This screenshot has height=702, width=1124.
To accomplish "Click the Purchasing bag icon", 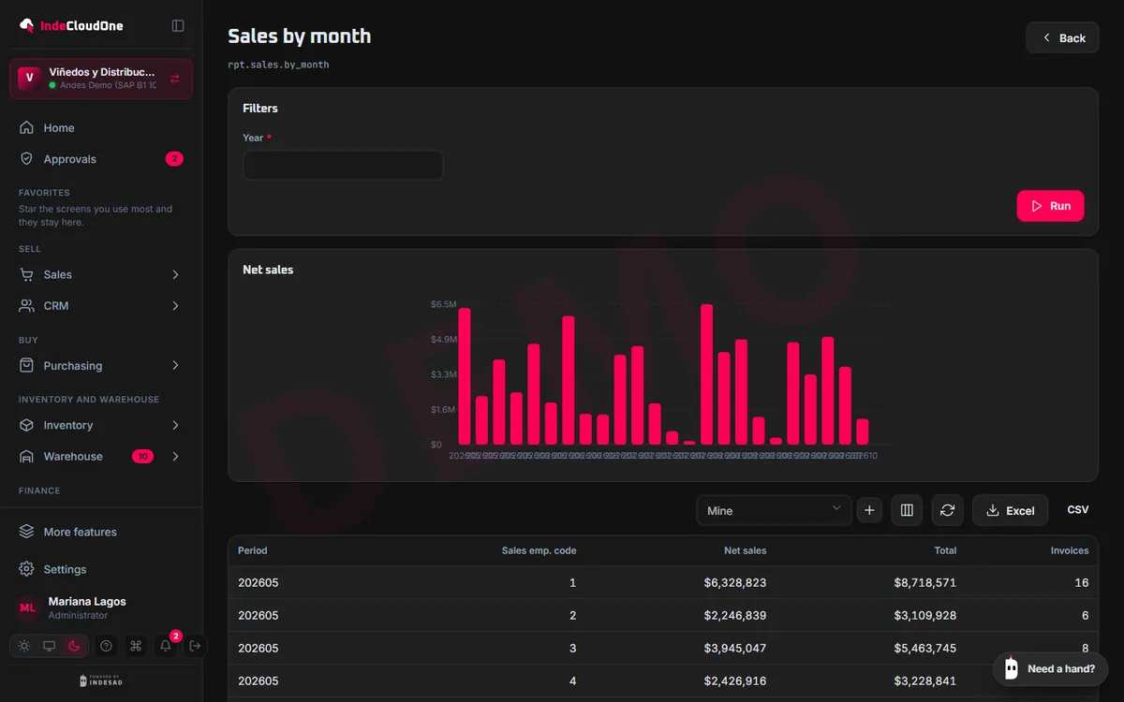I will tap(27, 365).
